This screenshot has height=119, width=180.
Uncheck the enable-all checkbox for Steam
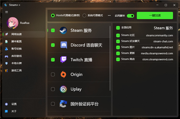pos(118,28)
